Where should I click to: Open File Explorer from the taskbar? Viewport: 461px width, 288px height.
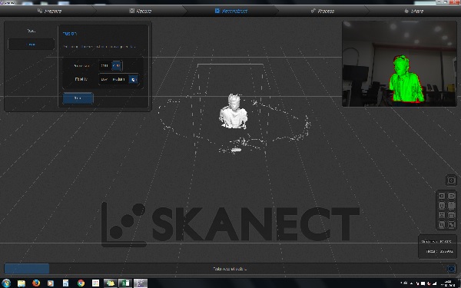click(22, 283)
